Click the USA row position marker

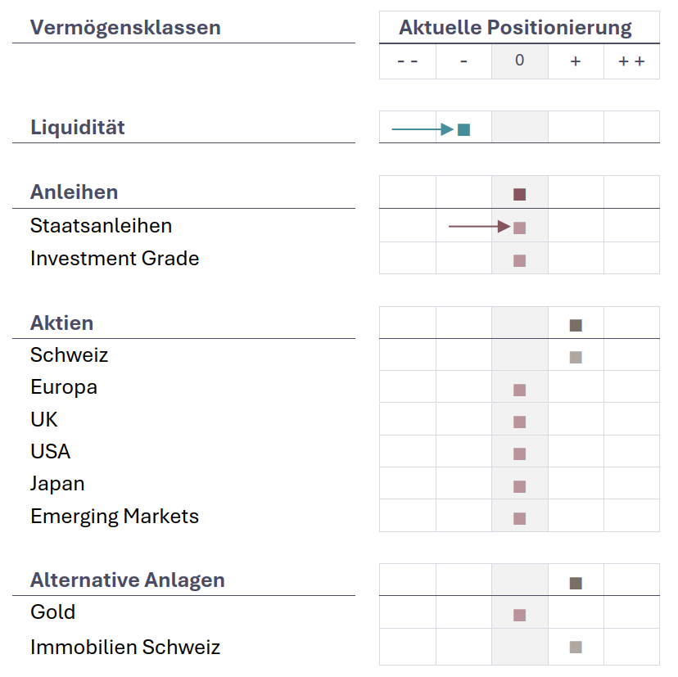tap(519, 454)
